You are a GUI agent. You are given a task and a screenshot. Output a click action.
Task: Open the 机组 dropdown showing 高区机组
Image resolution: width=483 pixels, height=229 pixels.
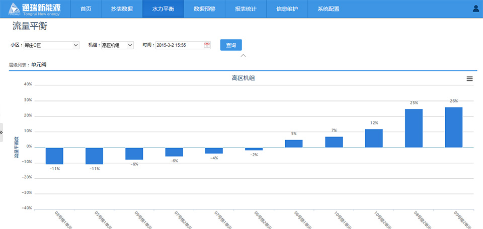[117, 45]
